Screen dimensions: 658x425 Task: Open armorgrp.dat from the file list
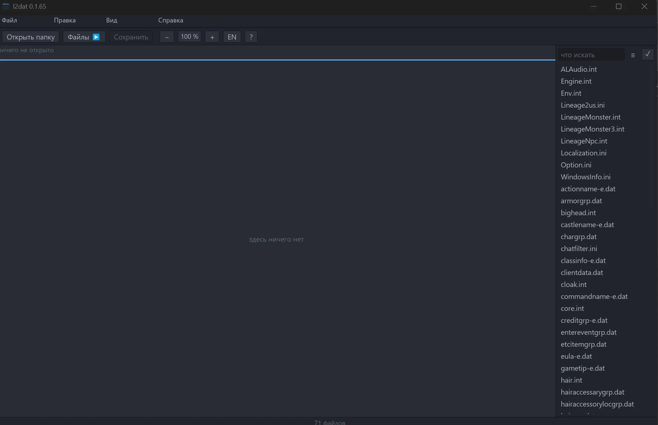click(x=581, y=201)
